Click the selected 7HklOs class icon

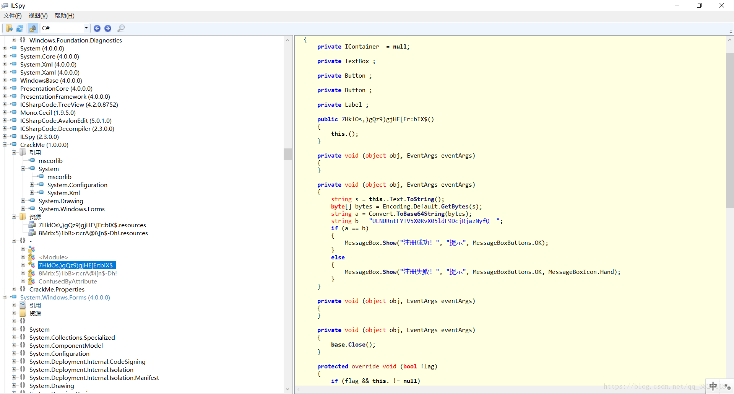tap(32, 265)
